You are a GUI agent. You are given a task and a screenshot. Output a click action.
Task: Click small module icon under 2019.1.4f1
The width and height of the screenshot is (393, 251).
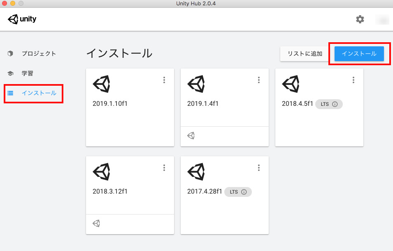pyautogui.click(x=191, y=136)
